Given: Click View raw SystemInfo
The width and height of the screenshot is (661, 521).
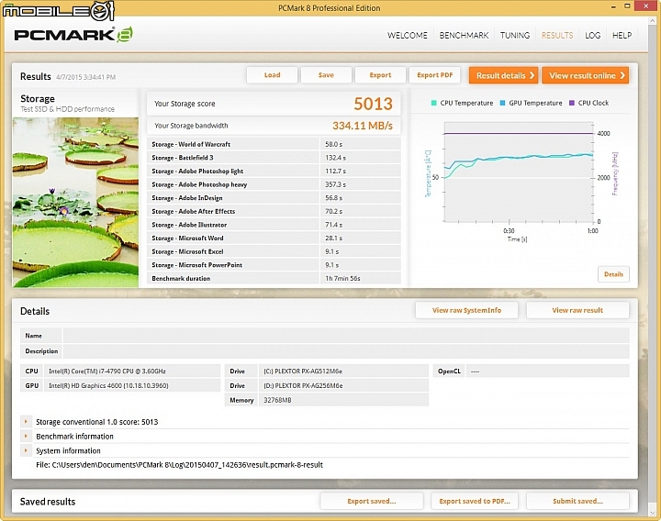Looking at the screenshot, I should (x=466, y=310).
